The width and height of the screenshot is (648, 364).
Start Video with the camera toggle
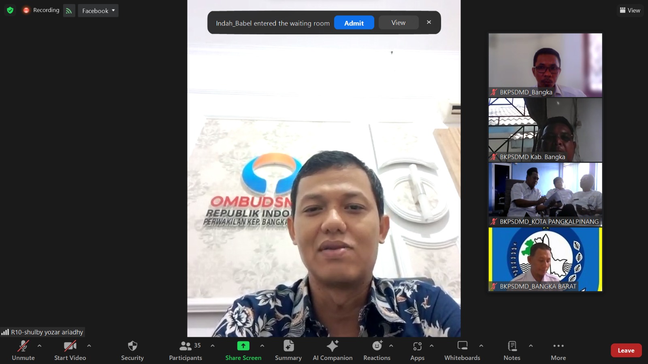70,346
